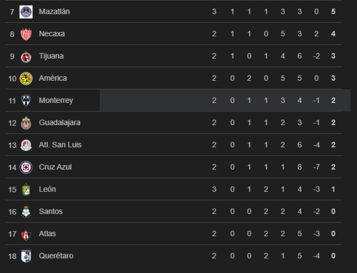Click the Mazatlán team crest icon
The height and width of the screenshot is (273, 357).
(26, 11)
